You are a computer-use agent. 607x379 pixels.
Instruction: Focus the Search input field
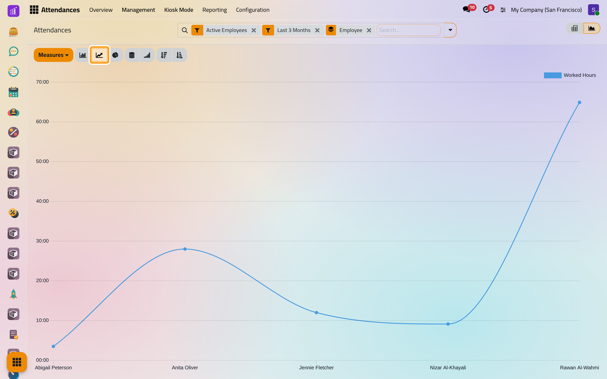point(408,30)
